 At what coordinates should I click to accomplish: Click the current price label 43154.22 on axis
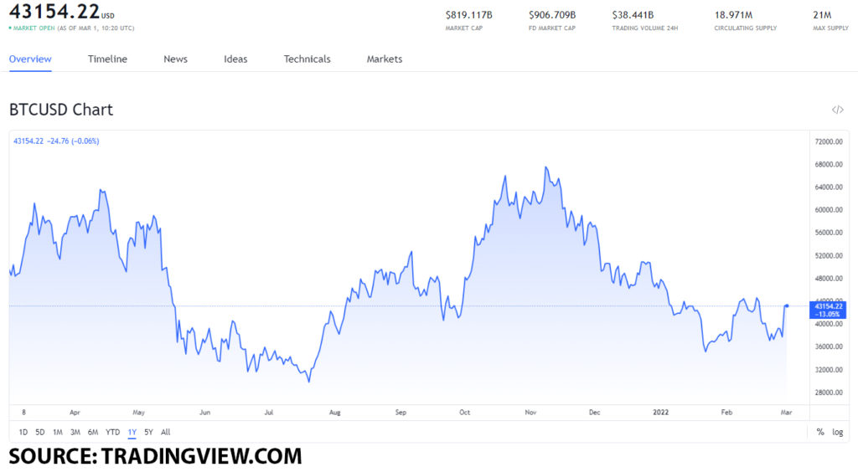tap(827, 310)
